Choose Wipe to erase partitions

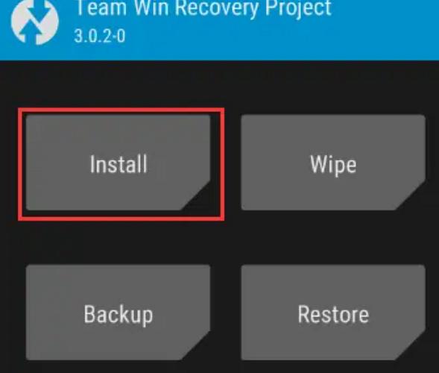333,163
